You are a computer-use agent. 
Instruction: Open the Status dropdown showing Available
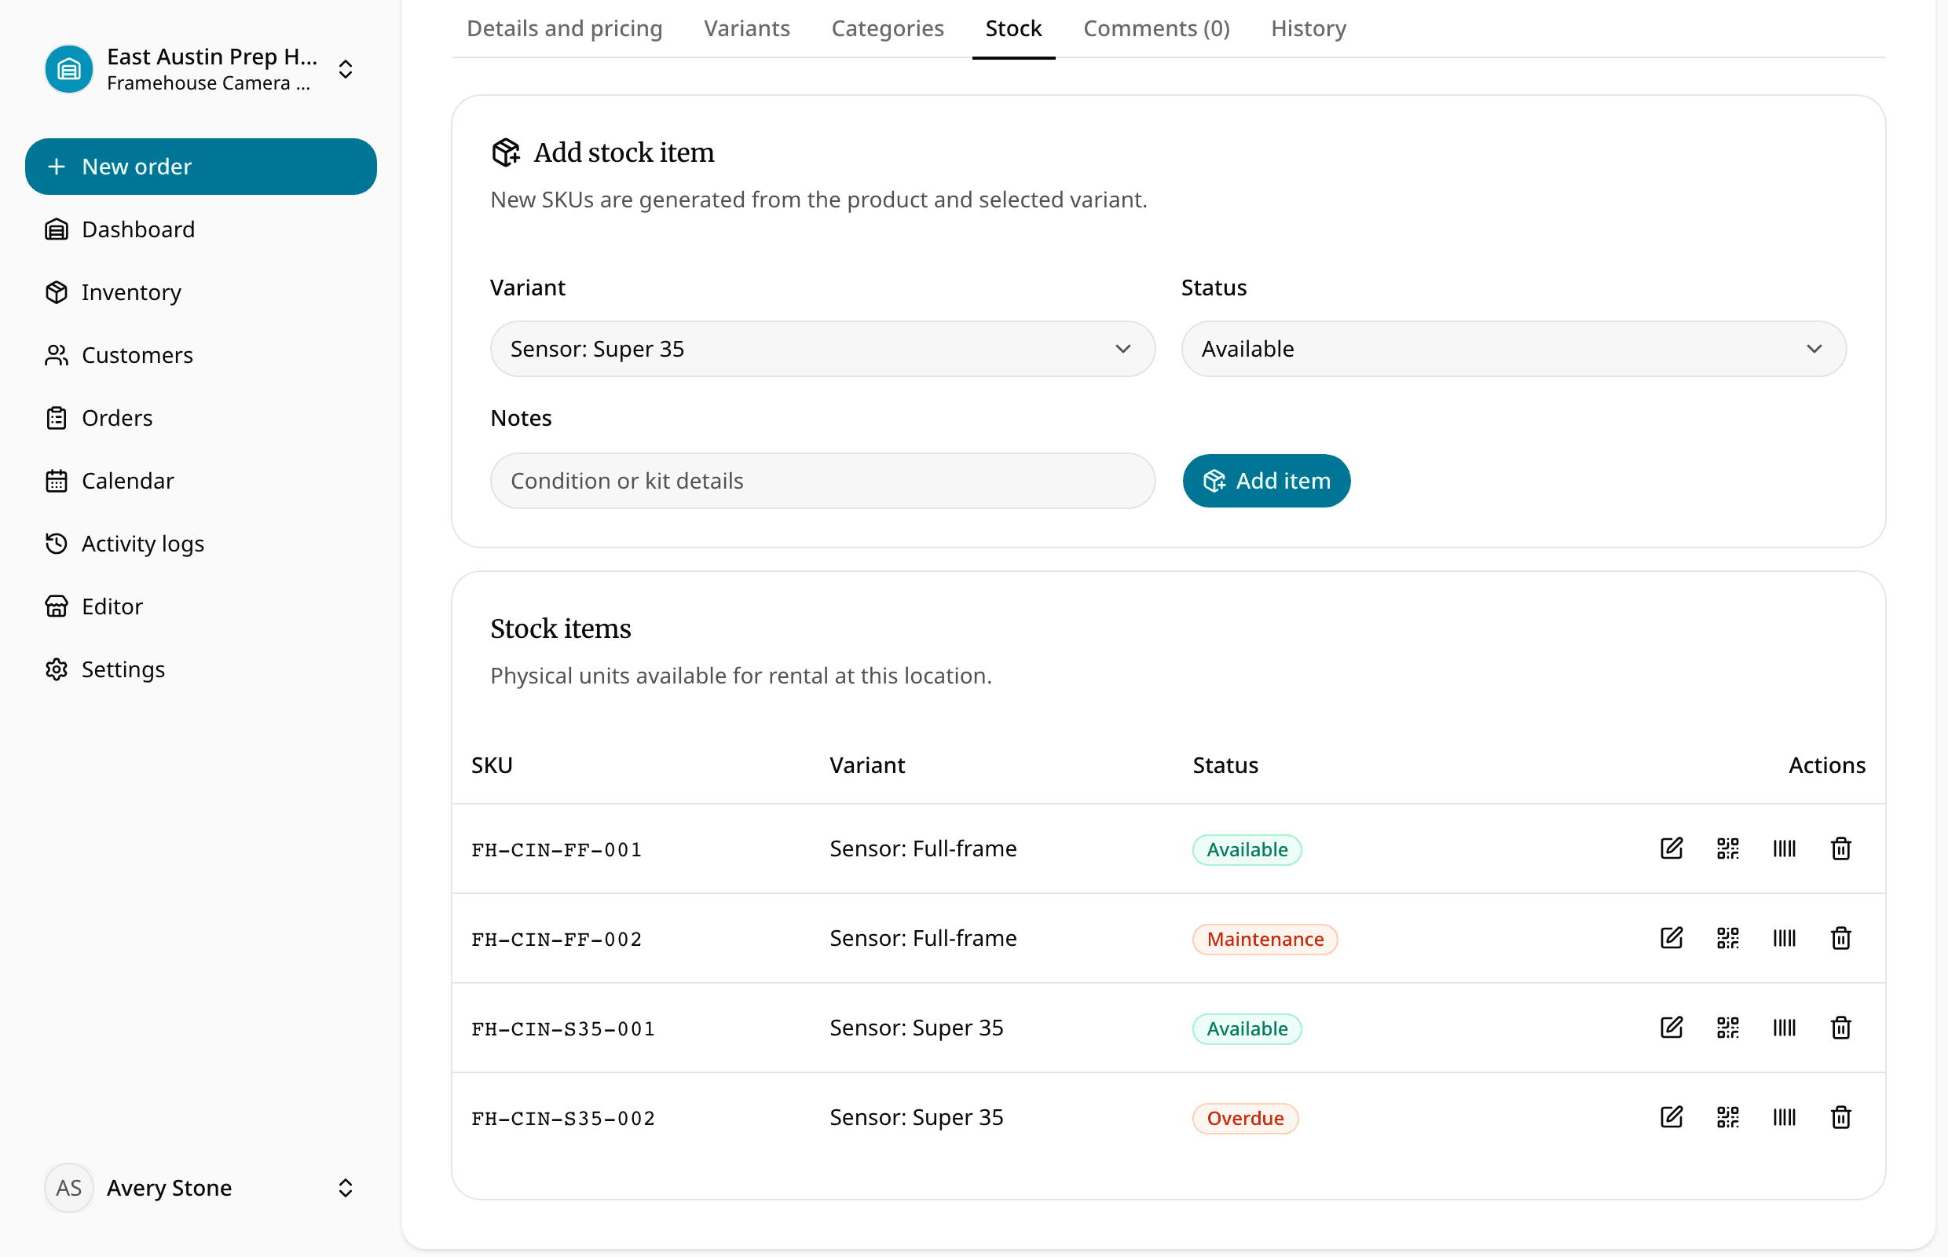[1513, 349]
